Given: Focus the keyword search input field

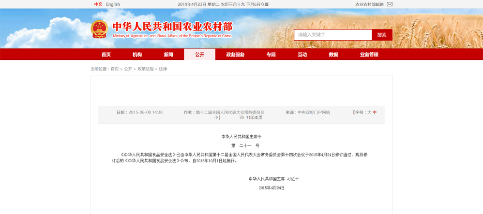Looking at the screenshot, I should tap(333, 35).
